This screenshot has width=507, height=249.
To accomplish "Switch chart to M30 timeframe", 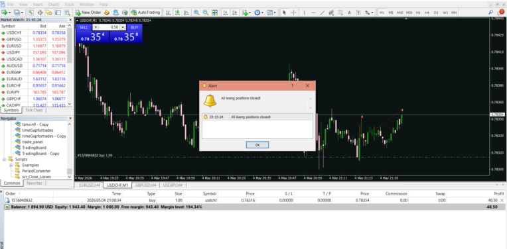I will coord(409,13).
